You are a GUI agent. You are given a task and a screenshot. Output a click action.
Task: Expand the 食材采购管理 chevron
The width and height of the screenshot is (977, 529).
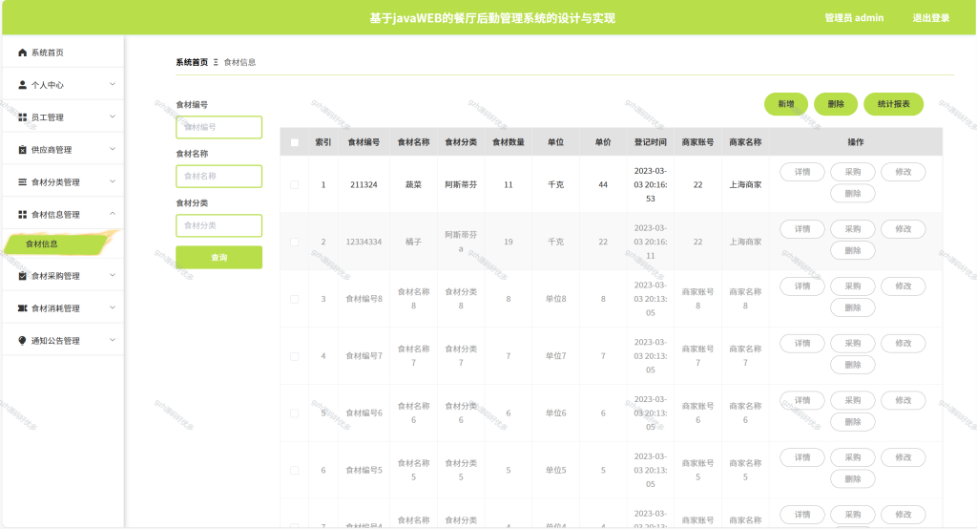tap(113, 275)
